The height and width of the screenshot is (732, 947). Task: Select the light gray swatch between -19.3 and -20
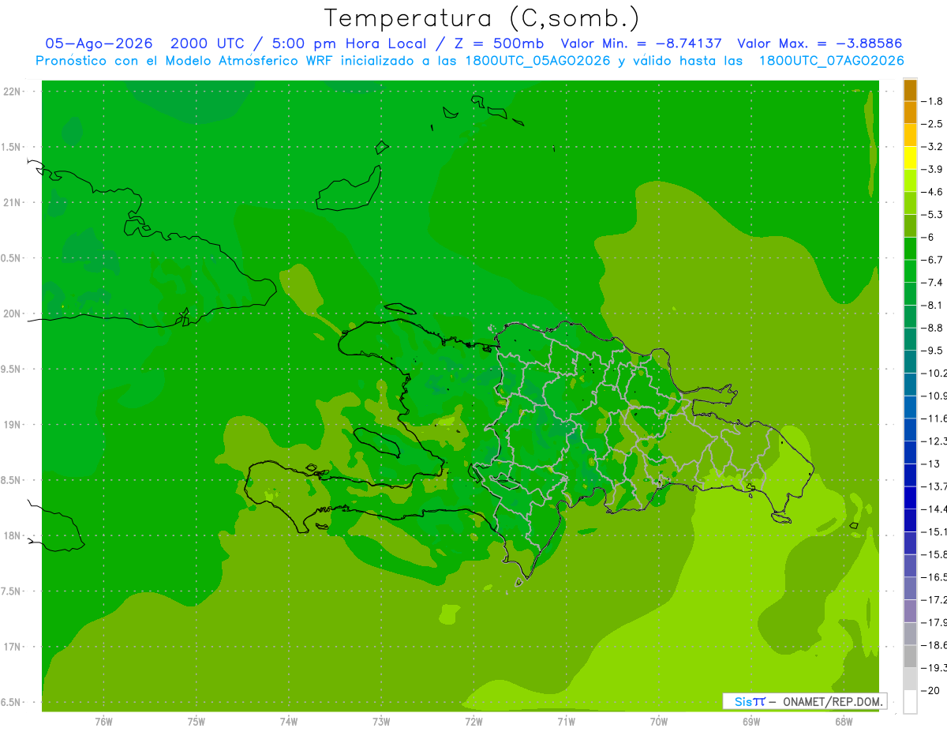point(910,678)
